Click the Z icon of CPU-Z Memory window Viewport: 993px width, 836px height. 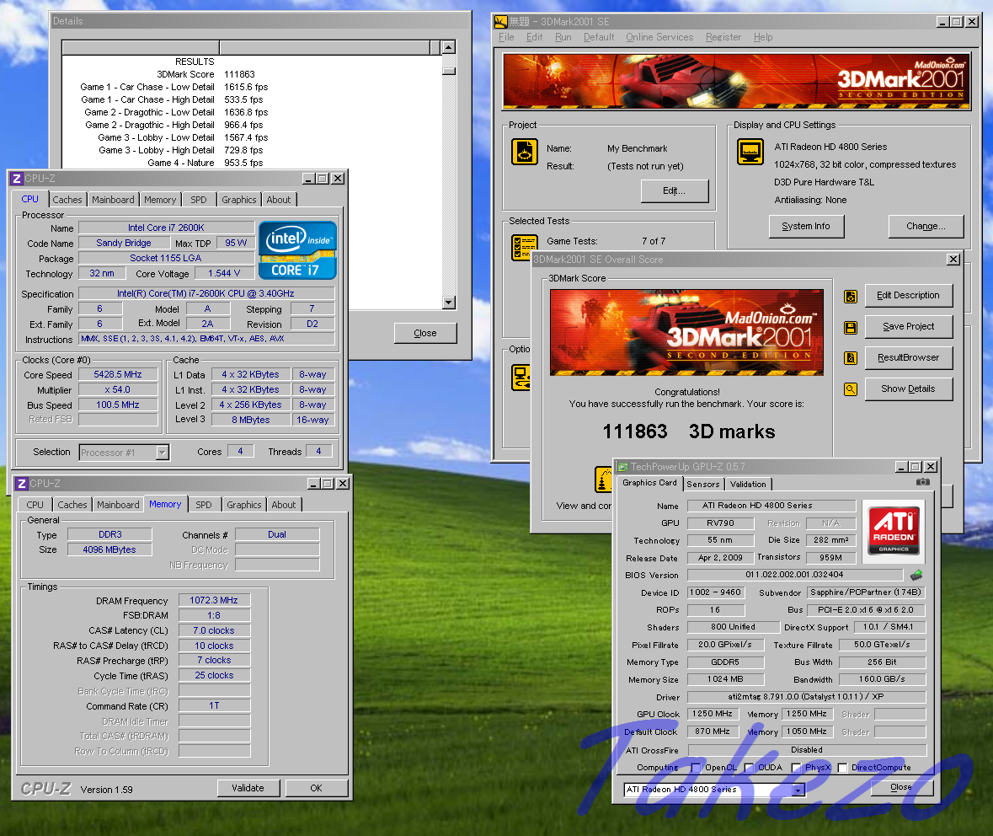point(22,484)
